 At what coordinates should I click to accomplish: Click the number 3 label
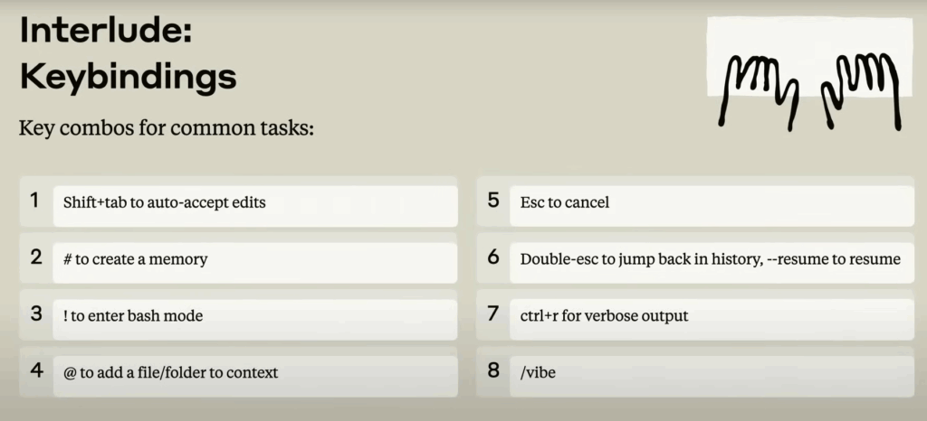(36, 313)
